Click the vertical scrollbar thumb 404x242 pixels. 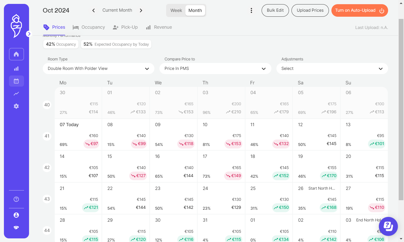click(x=401, y=109)
